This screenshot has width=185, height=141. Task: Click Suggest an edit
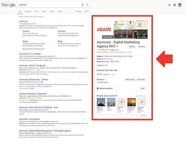(x=102, y=65)
